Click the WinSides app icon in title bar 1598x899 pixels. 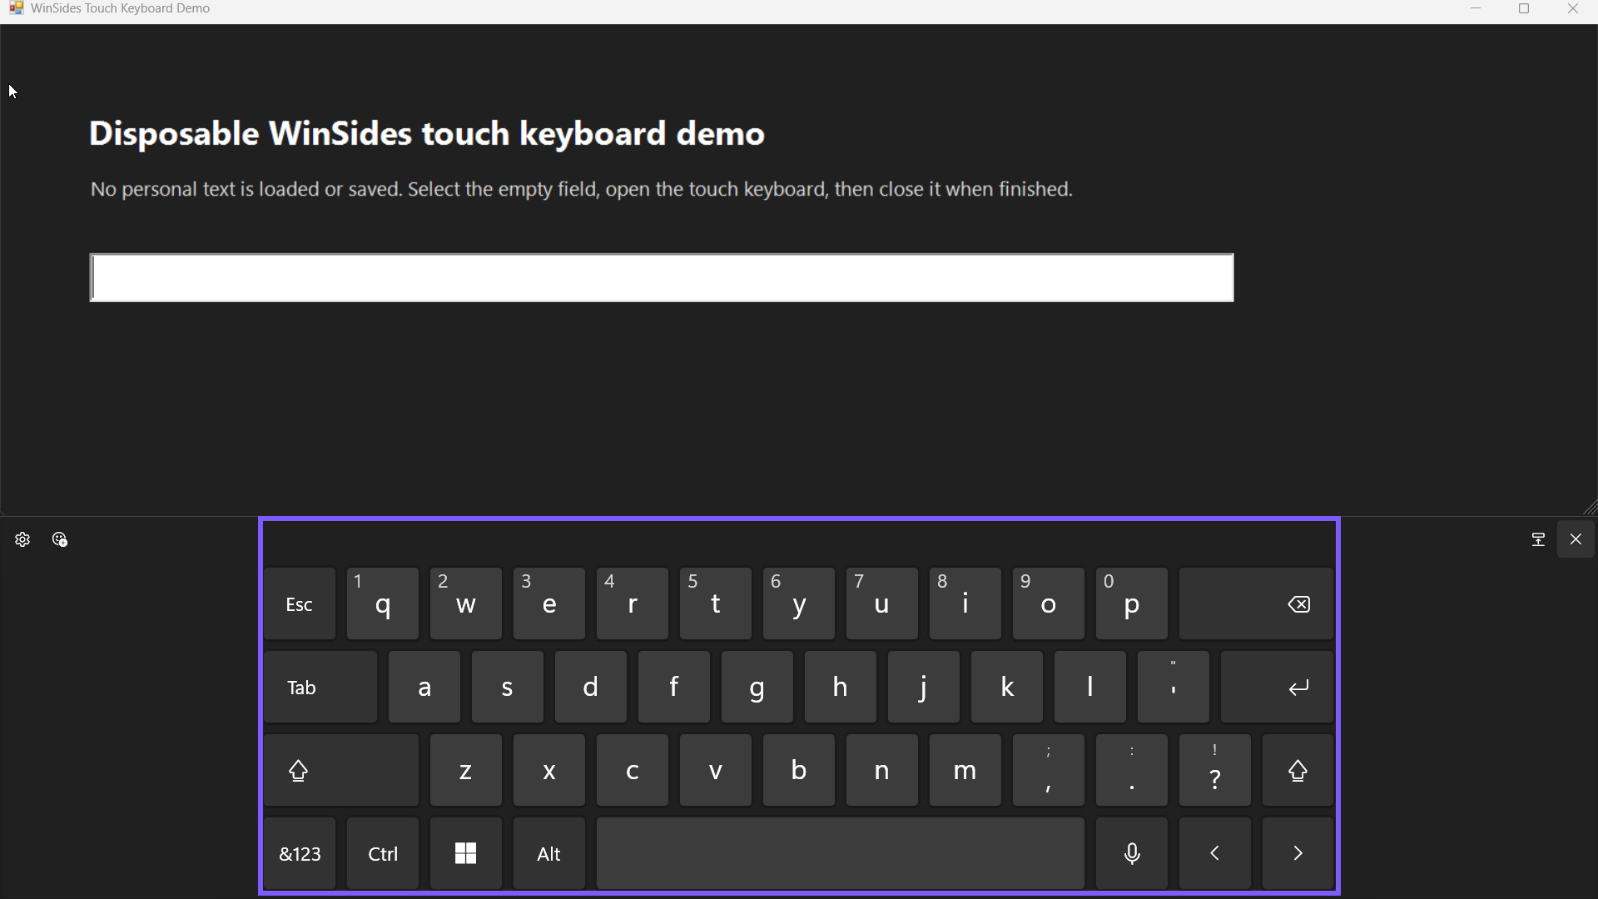pyautogui.click(x=16, y=8)
